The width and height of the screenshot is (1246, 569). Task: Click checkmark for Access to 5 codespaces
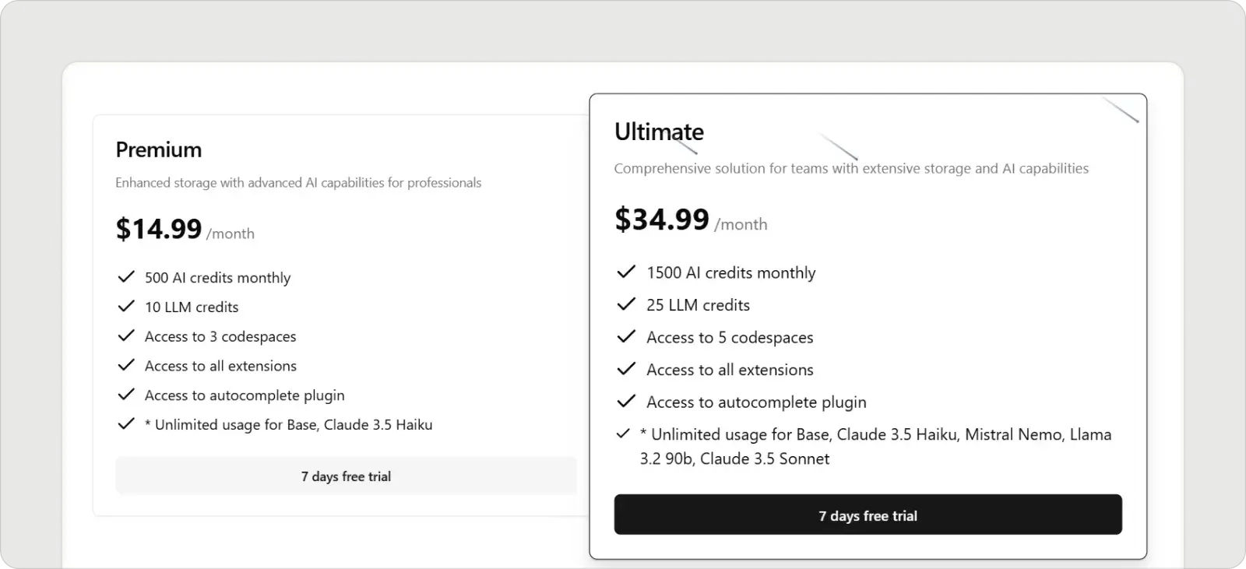pos(626,336)
